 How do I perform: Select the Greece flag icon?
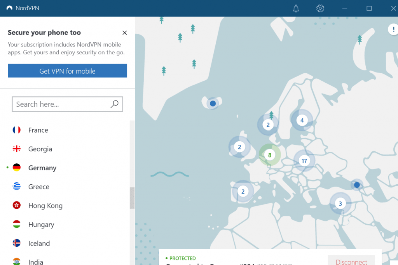(x=16, y=187)
